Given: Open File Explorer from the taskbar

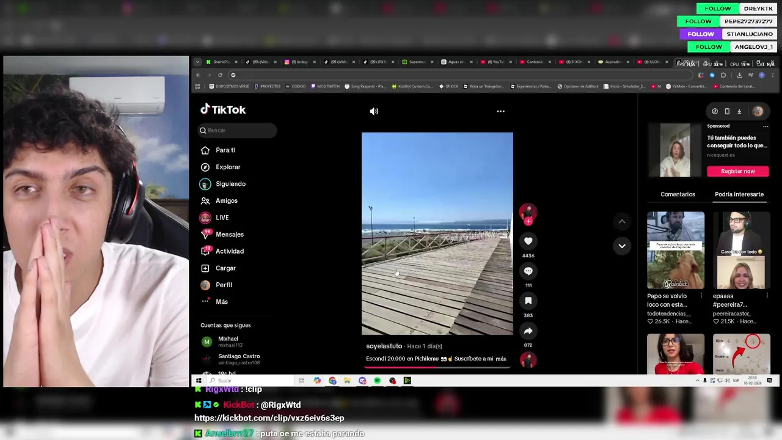Looking at the screenshot, I should click(x=347, y=381).
